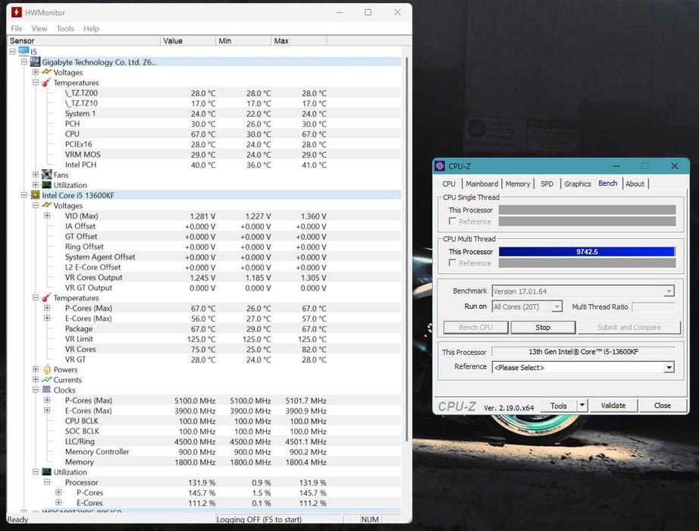Click the Gigabyte motherboard icon

tap(35, 61)
